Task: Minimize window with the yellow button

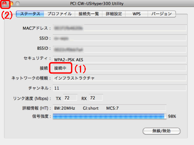Action: click(11, 3)
